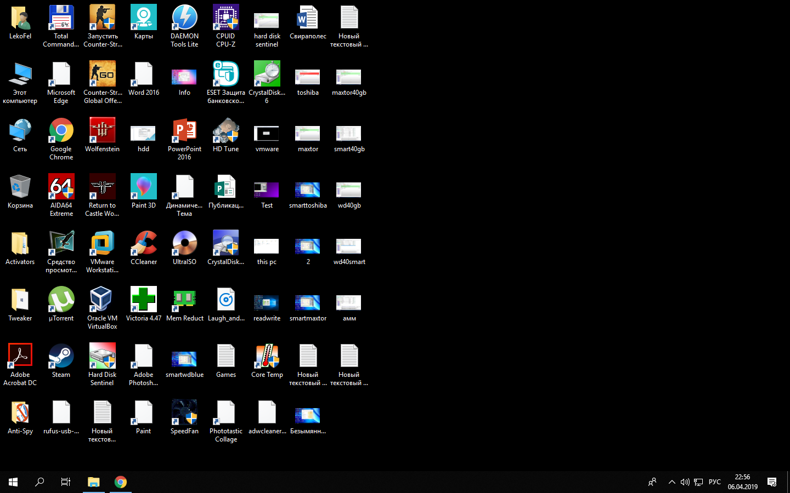Screen dimensions: 790x493
Task: Open the volume control in tray
Action: tap(685, 482)
